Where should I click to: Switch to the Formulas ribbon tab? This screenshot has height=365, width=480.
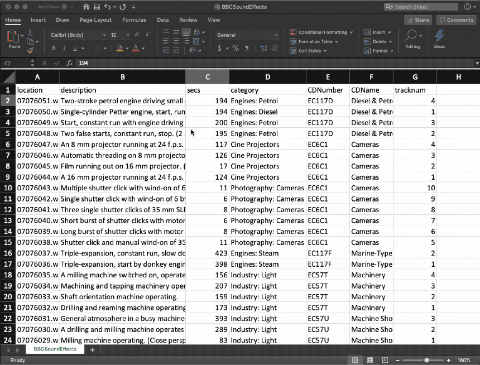pyautogui.click(x=134, y=20)
